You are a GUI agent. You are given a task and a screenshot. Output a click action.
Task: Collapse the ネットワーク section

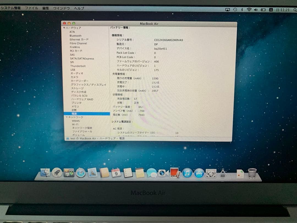(66, 117)
